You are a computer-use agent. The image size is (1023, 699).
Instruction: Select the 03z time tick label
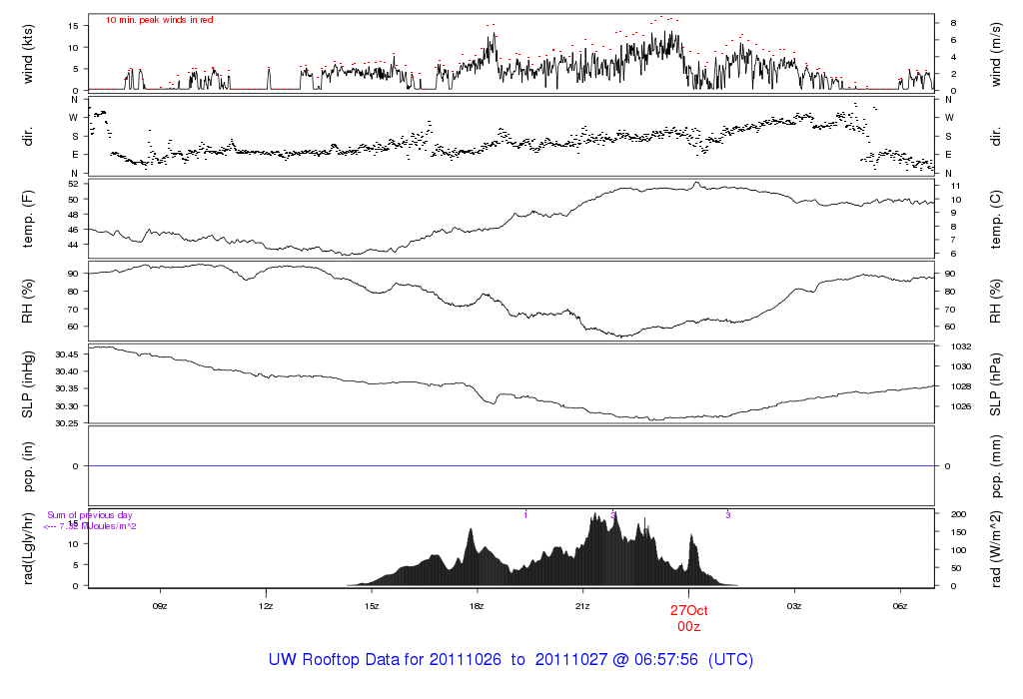point(794,605)
